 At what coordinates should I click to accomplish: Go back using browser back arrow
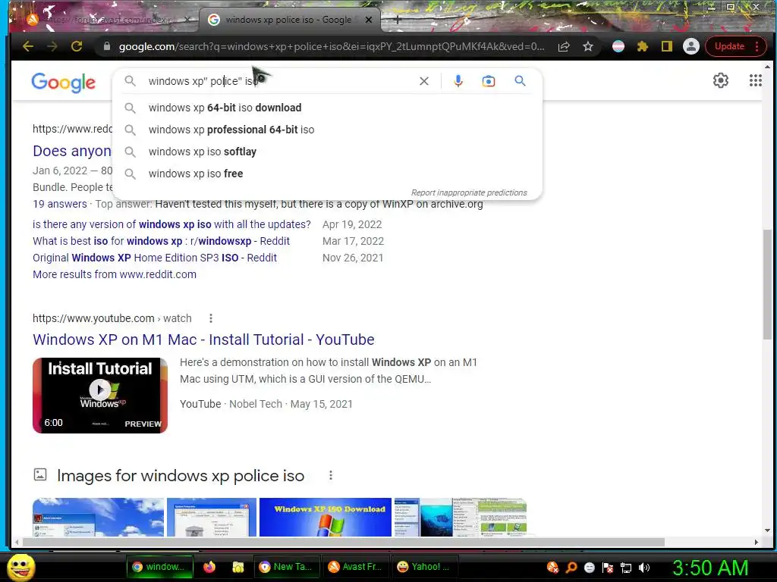tap(28, 46)
